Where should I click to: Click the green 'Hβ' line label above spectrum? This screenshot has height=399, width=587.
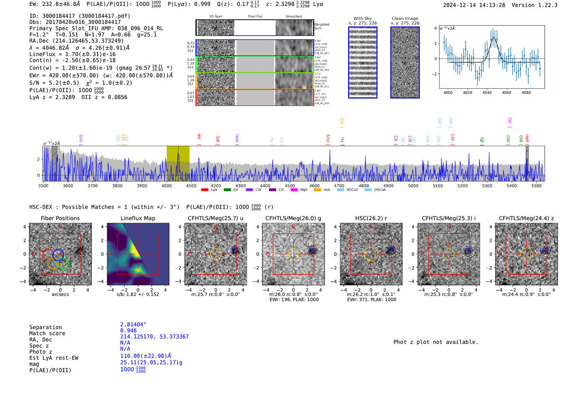click(x=482, y=140)
